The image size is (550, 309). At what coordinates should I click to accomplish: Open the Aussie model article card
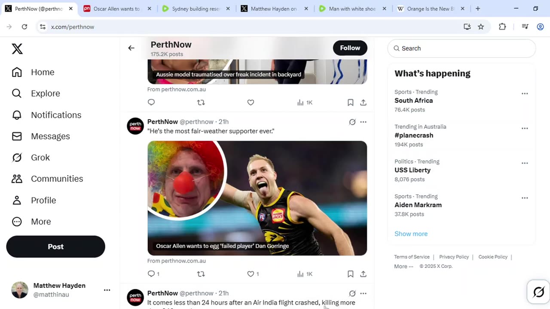257,72
